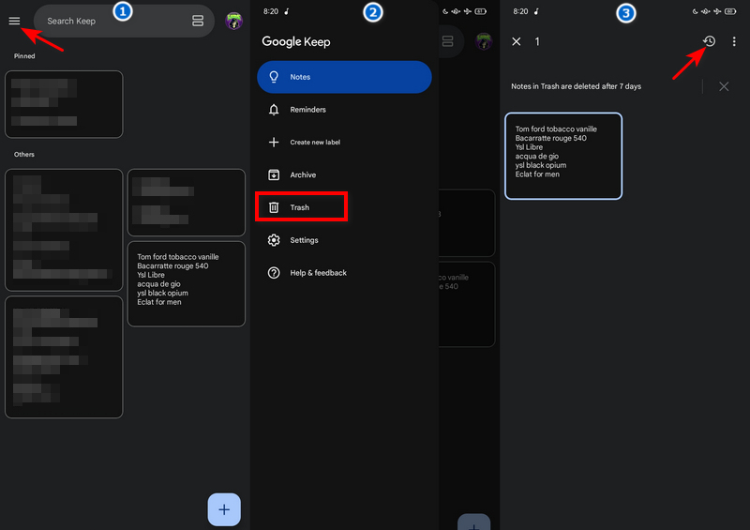
Task: Click the bell icon beside Reminders
Action: [x=274, y=110]
